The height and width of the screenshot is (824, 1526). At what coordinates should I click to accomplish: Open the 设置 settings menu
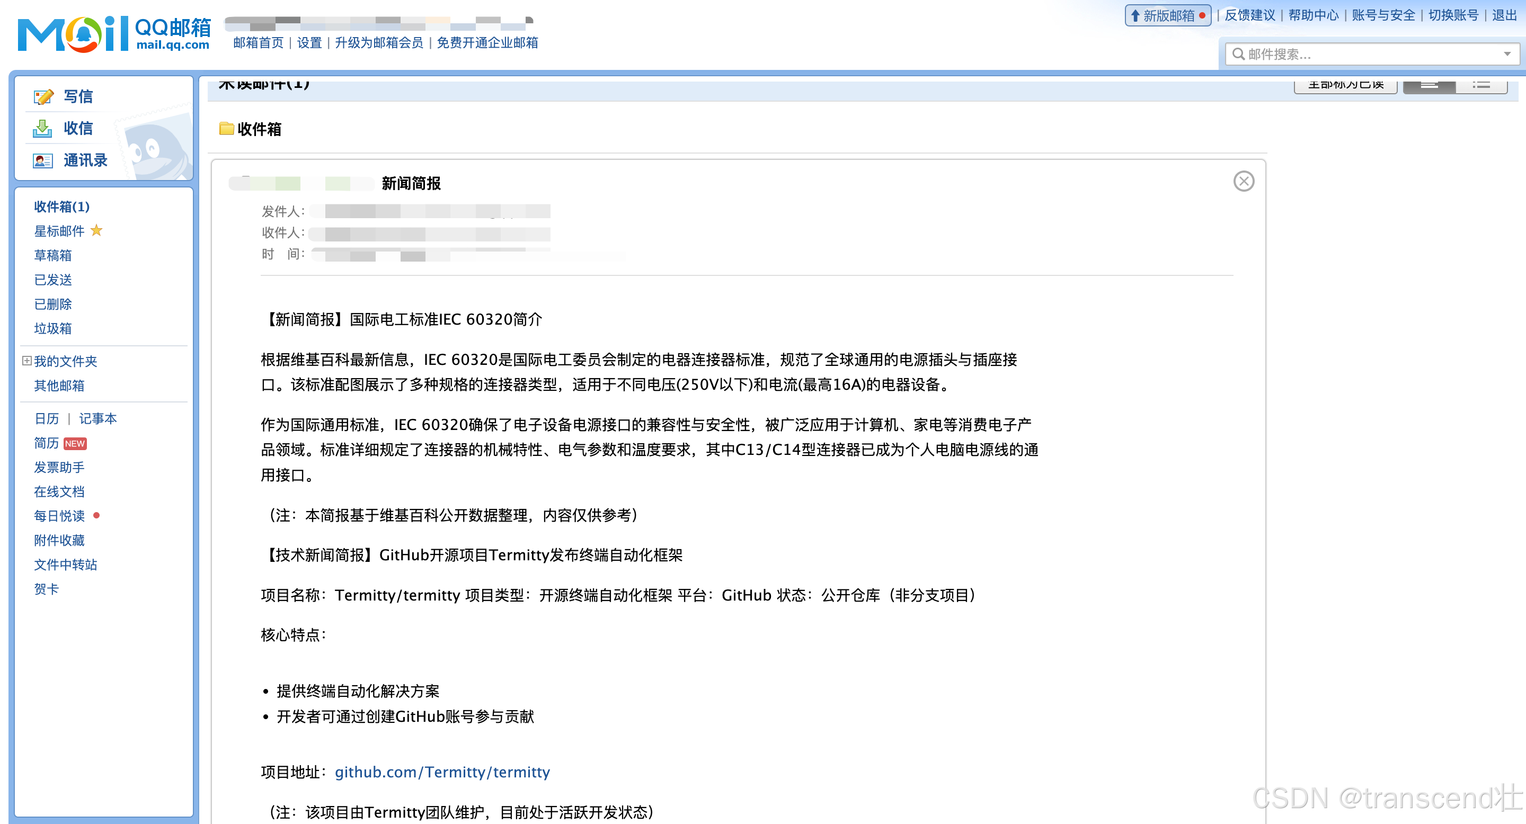309,42
